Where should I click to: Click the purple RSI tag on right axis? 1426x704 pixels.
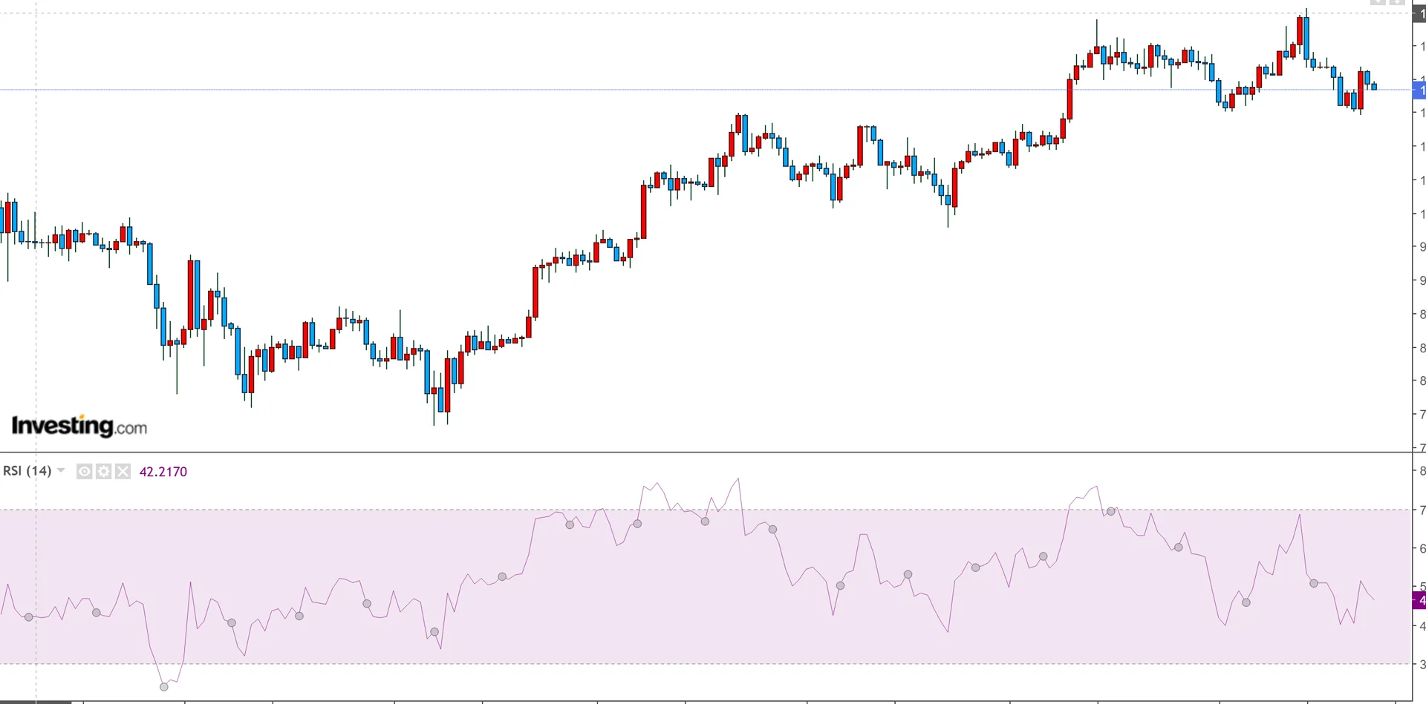pyautogui.click(x=1419, y=600)
